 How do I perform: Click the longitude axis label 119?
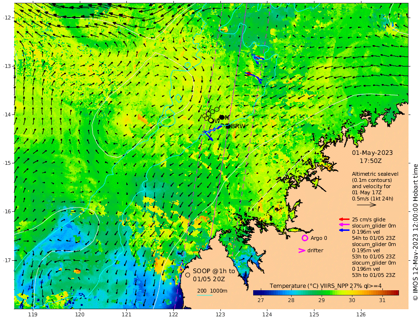[33, 314]
